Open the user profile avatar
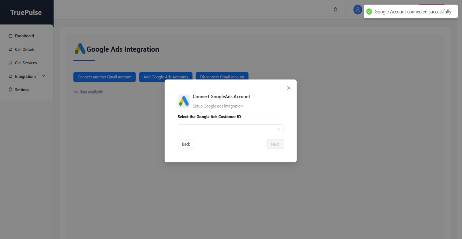 (x=357, y=10)
